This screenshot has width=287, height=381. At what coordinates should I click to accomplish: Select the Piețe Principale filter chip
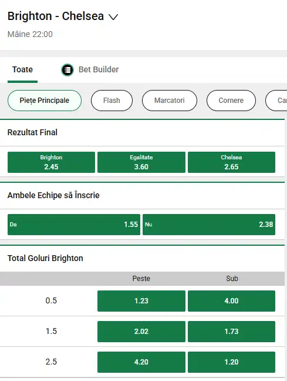[x=45, y=101]
